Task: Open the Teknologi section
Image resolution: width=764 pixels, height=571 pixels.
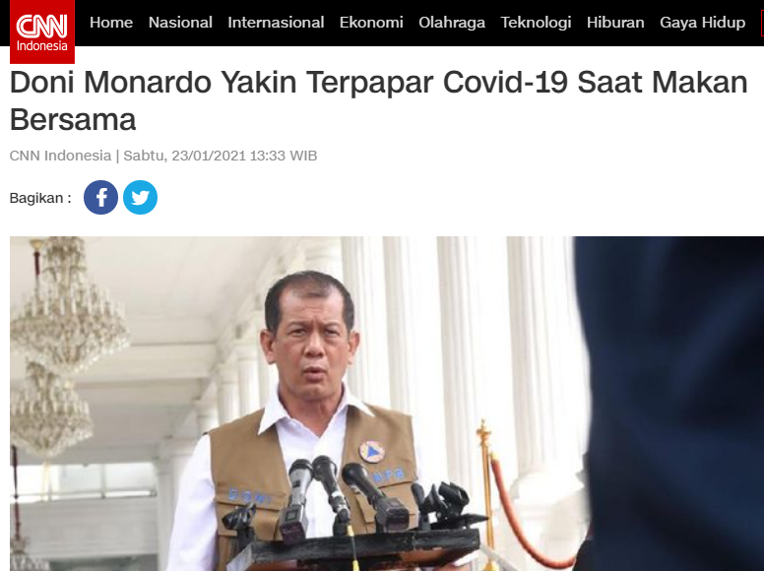Action: pos(536,23)
